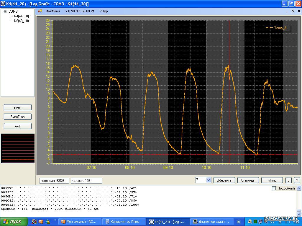Click the K4(44_20) - [Log G... taskbar button
The image size is (302, 226).
coord(168,222)
